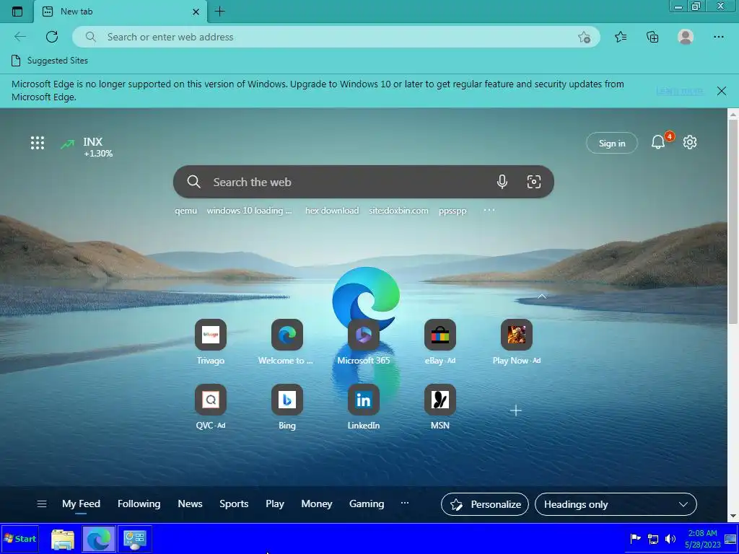Image resolution: width=739 pixels, height=554 pixels.
Task: Open the Windows Start menu
Action: point(20,538)
